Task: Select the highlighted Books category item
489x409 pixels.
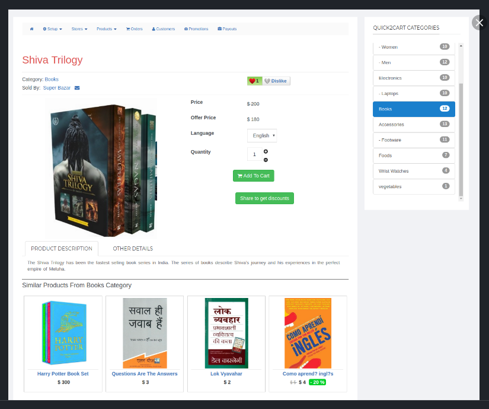Action: [414, 109]
